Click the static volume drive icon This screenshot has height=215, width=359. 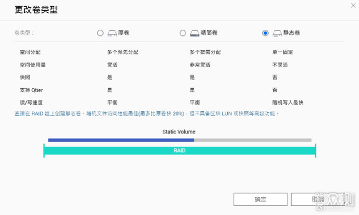pos(277,33)
